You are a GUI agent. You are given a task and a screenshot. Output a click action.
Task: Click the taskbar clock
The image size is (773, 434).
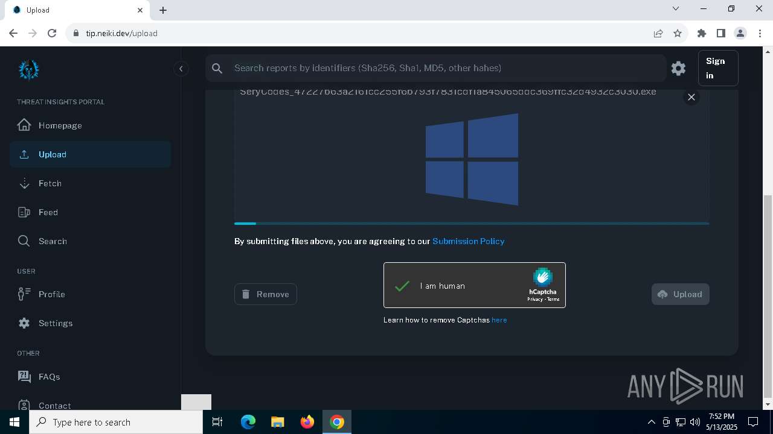[x=722, y=422]
